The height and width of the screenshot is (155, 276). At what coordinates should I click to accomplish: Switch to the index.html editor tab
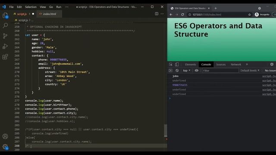(50, 14)
